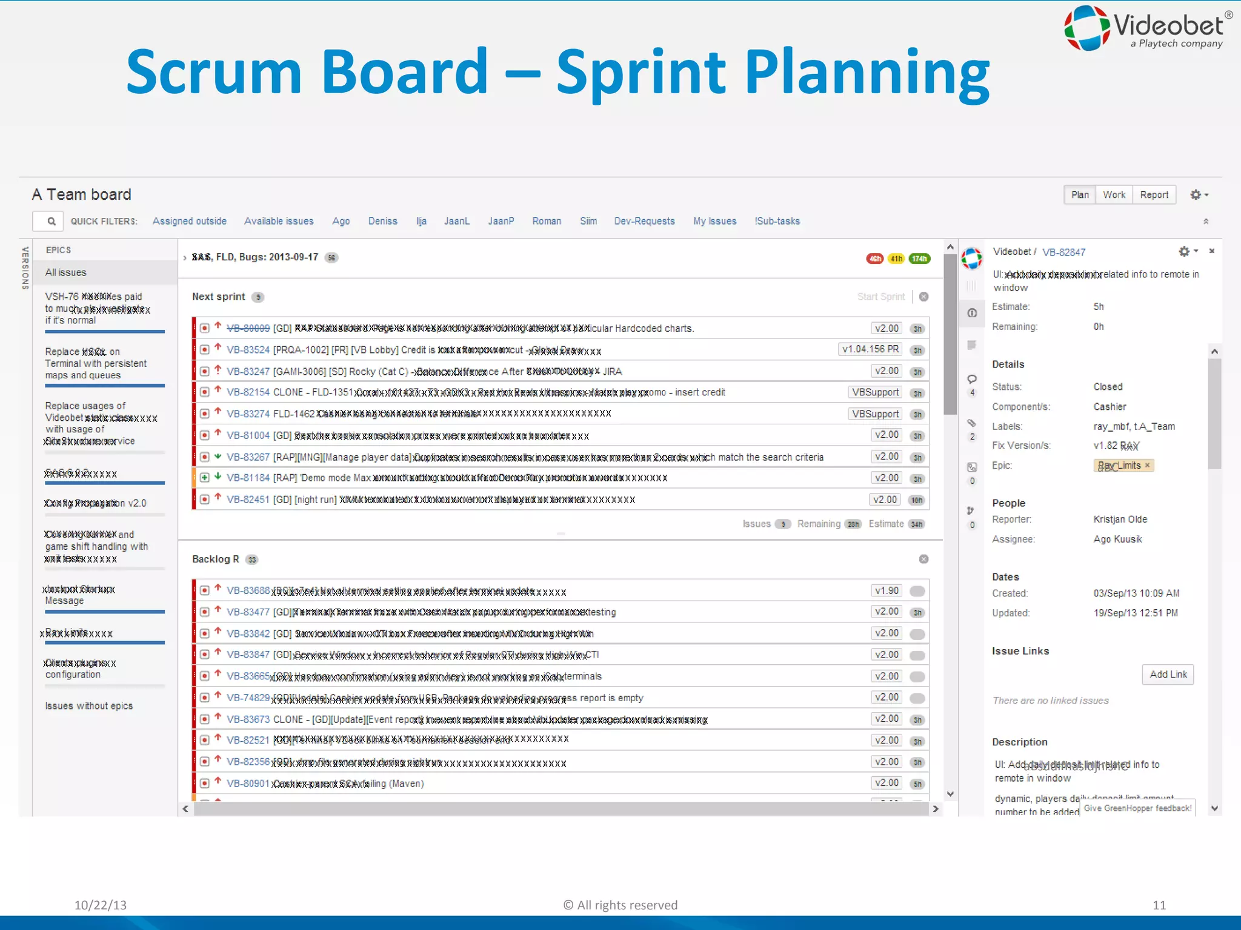The image size is (1241, 930).
Task: Click Give GreenHopper feedback button
Action: (1137, 808)
